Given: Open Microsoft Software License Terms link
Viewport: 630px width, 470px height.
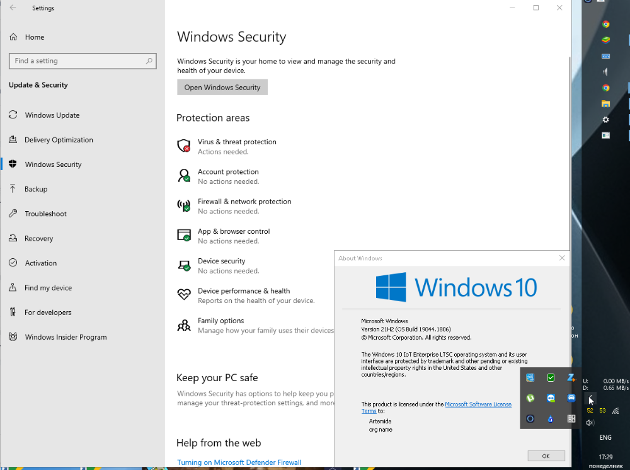Looking at the screenshot, I should coord(478,404).
